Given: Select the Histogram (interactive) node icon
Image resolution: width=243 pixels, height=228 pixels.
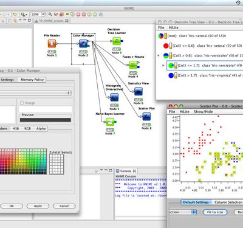Looking at the screenshot, I should (x=114, y=97).
